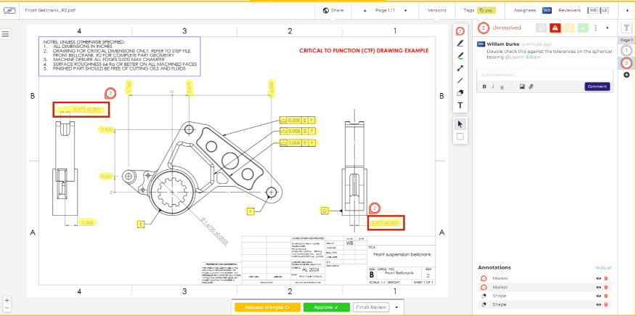Mark comment resolved with green check

coord(583,28)
